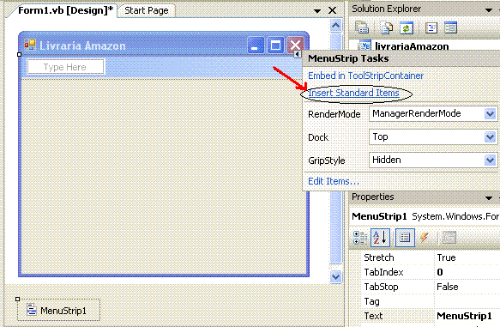This screenshot has width=500, height=327.
Task: Open the Dock dropdown
Action: coord(490,136)
